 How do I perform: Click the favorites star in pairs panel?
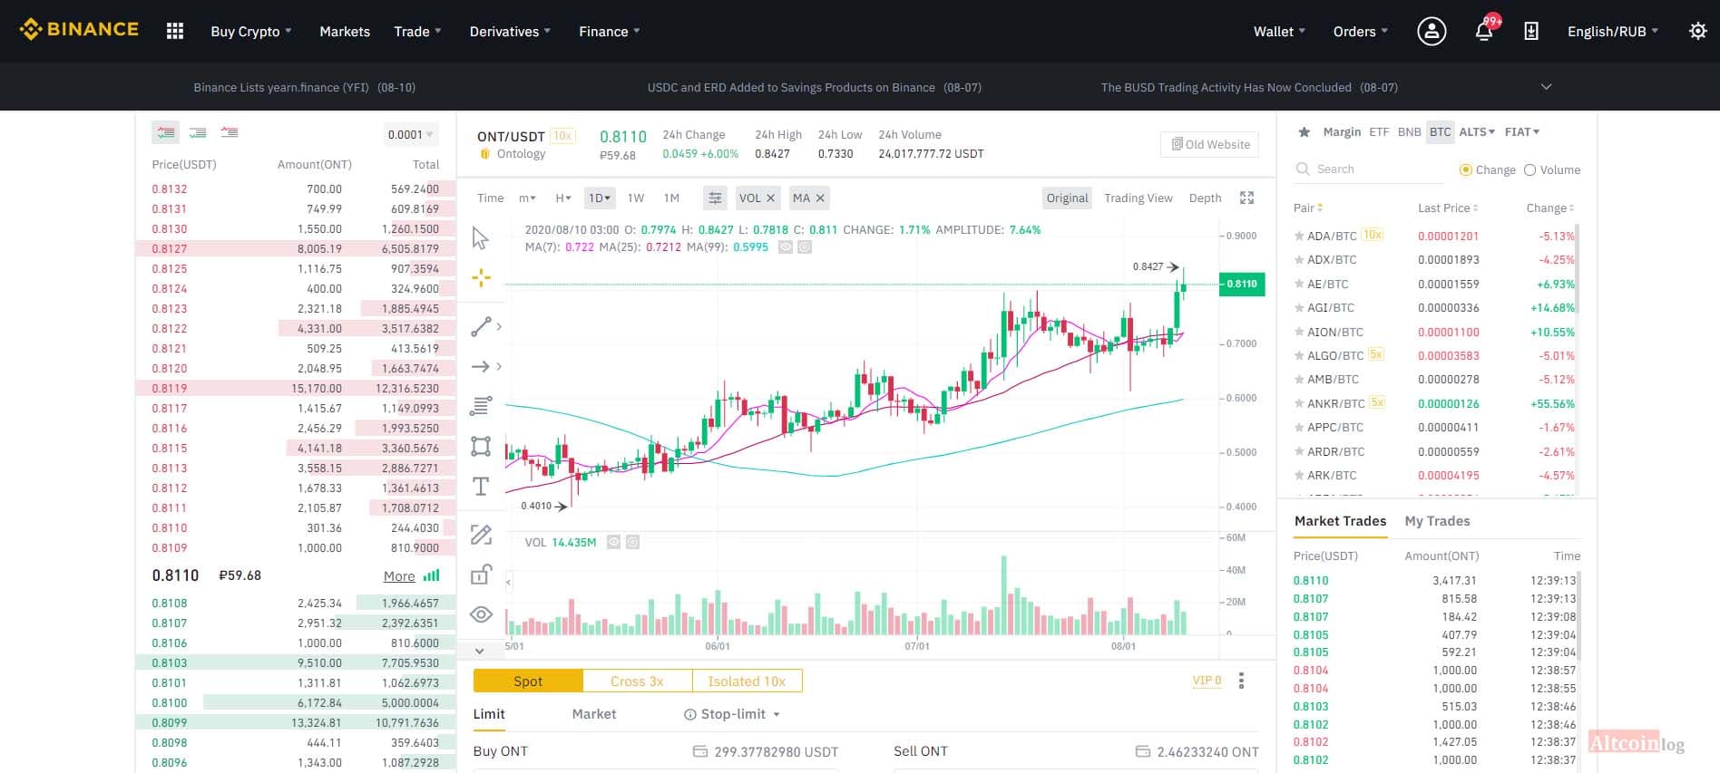pos(1304,132)
